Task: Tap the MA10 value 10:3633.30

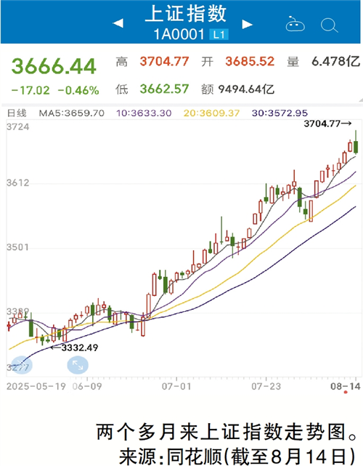Action: pos(144,113)
